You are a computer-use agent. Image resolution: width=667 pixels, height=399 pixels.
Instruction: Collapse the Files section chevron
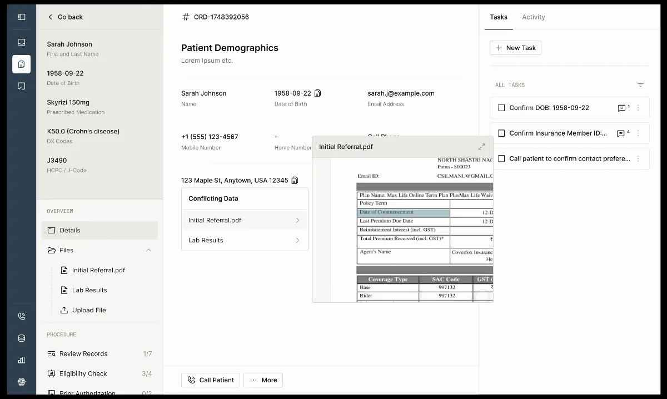coord(148,250)
